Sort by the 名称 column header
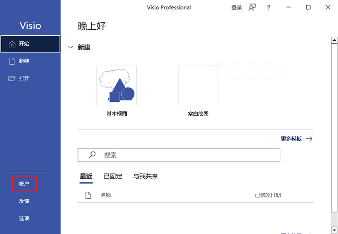Viewport: 338px width, 234px height. point(105,195)
